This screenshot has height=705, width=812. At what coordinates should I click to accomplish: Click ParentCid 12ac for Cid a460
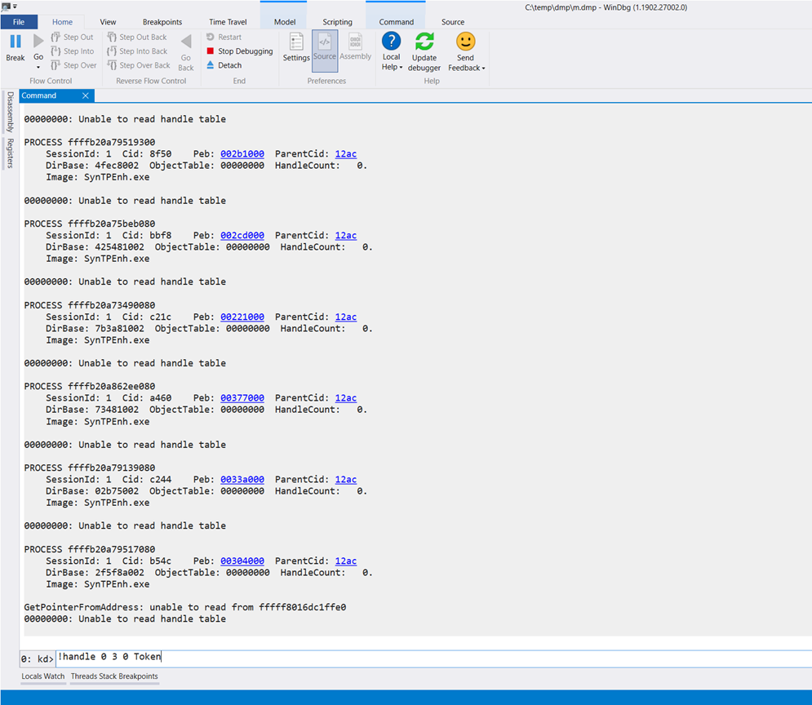coord(346,398)
